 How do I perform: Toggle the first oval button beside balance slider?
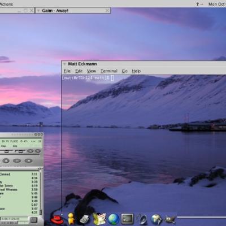(30, 151)
